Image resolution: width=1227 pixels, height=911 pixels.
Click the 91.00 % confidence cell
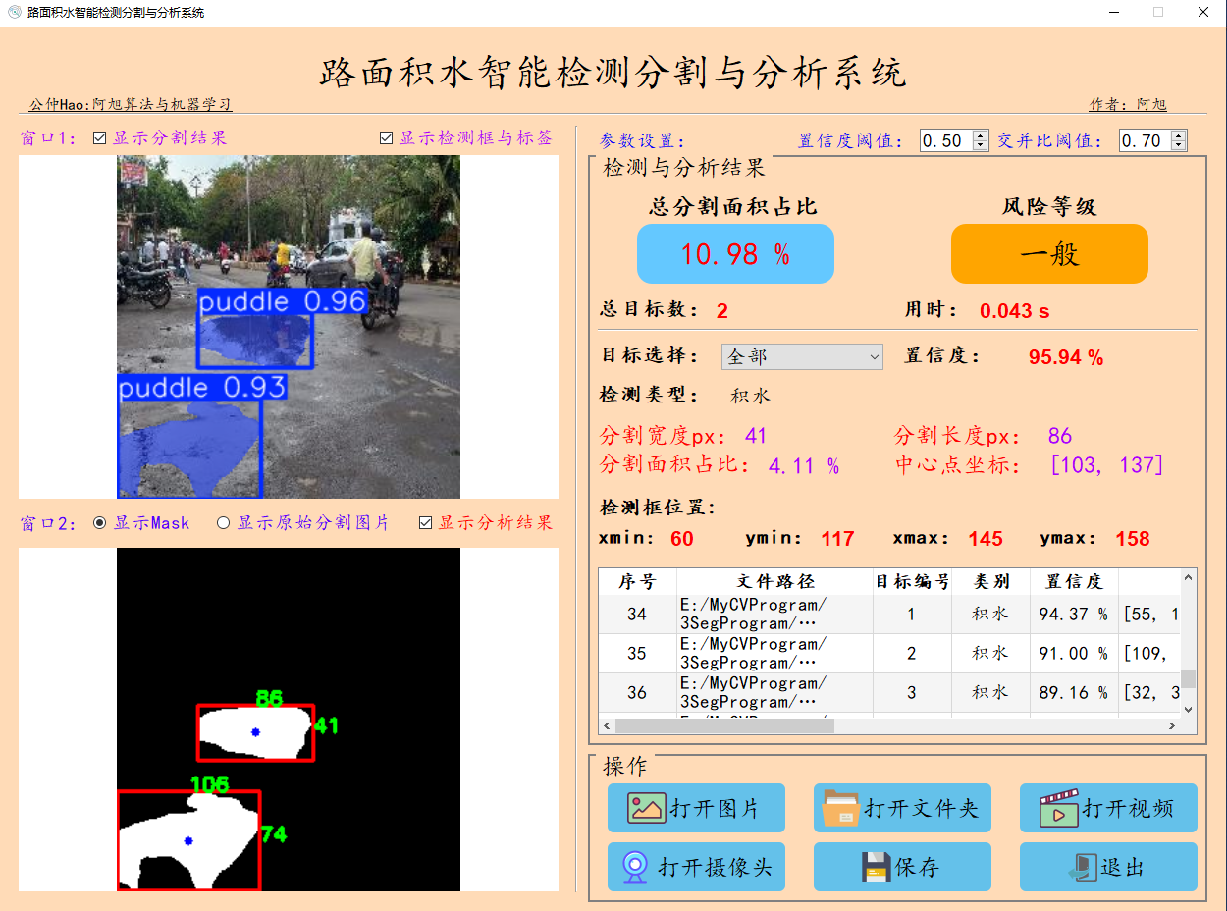pos(1074,654)
